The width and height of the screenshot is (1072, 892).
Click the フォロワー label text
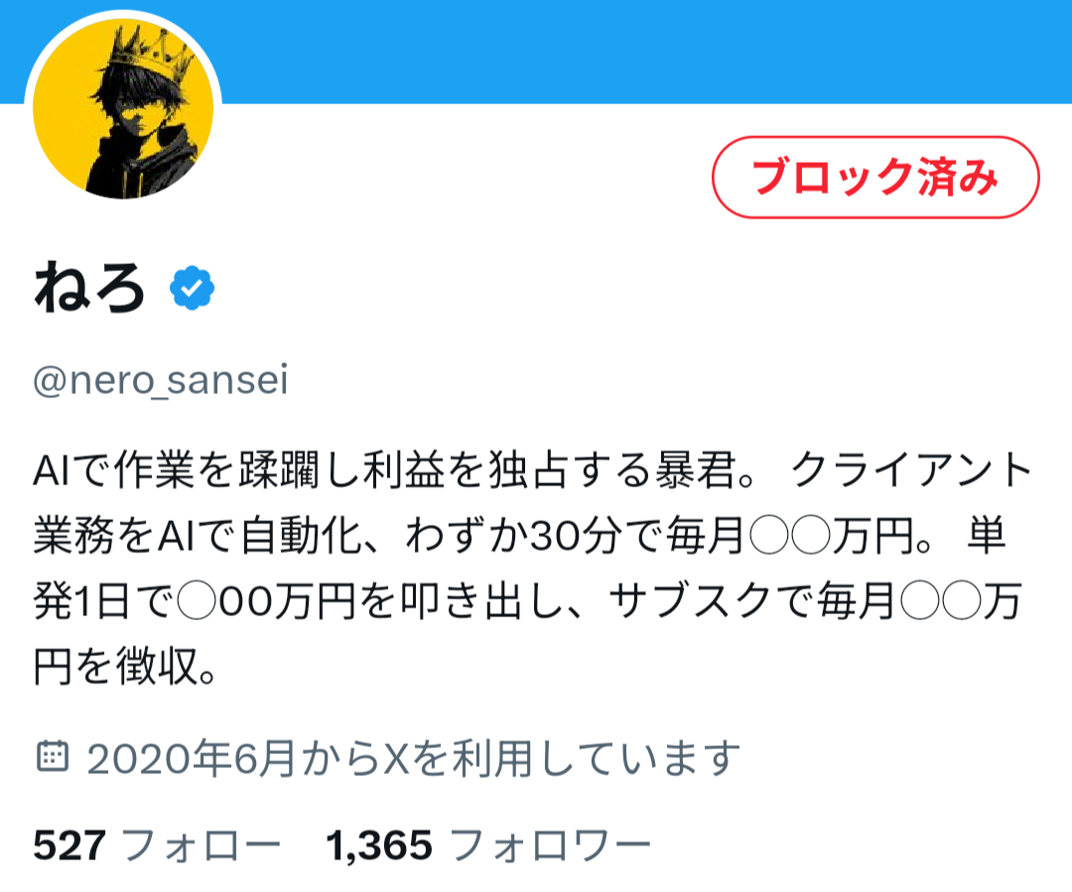[550, 845]
